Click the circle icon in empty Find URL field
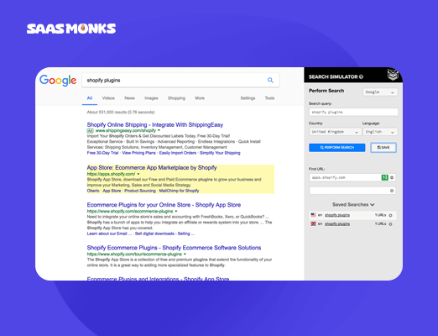 392,191
